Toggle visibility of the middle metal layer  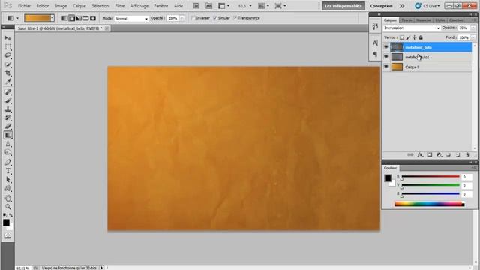click(386, 57)
